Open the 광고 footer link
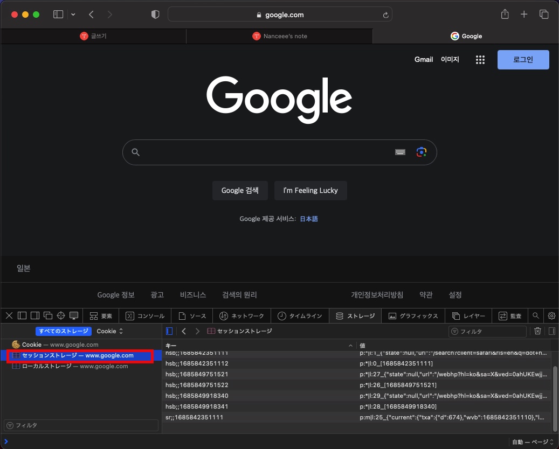Viewport: 559px width, 449px height. (157, 295)
